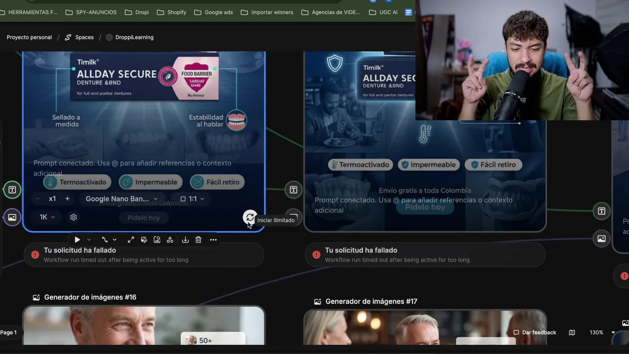The width and height of the screenshot is (629, 354).
Task: Click the Page 1 label
Action: click(8, 332)
